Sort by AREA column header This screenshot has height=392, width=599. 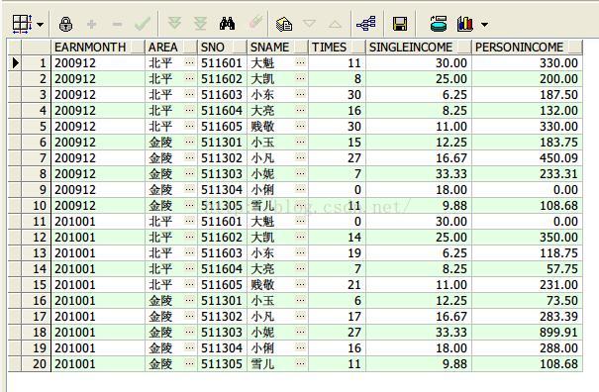tap(170, 48)
